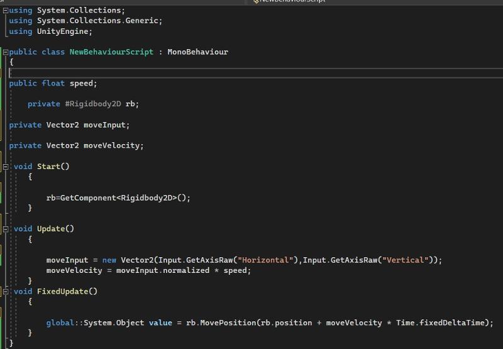Click the MonoBehaviour base class name
The width and height of the screenshot is (503, 349).
click(x=197, y=52)
